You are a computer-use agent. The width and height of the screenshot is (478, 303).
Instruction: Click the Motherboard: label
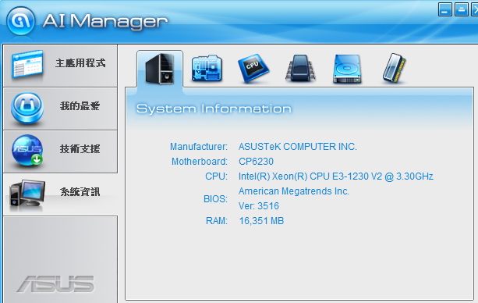click(200, 162)
